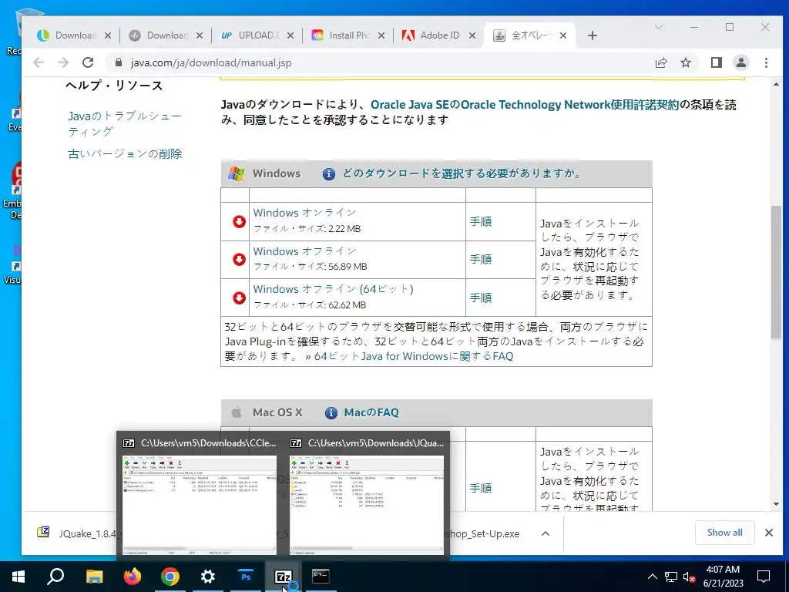
Task: Open どのダウンロードを選択する必要がありますか link
Action: click(462, 173)
